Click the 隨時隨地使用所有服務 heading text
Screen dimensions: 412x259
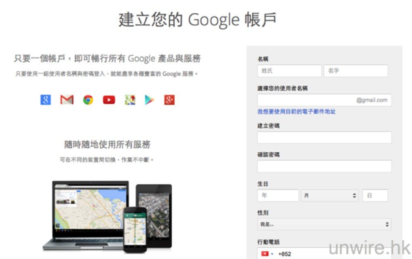pyautogui.click(x=107, y=144)
